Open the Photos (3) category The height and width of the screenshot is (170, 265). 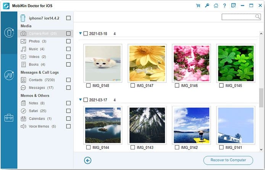[x=37, y=41]
